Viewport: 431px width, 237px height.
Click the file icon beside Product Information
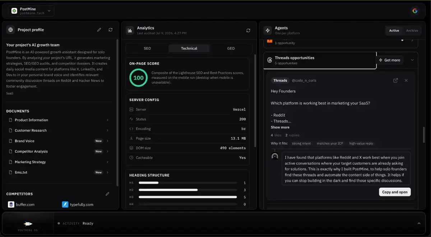(x=10, y=120)
